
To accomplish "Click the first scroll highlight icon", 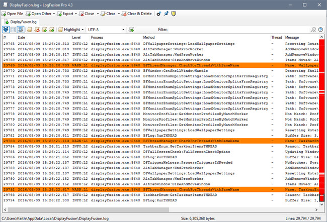I will pos(30,30).
